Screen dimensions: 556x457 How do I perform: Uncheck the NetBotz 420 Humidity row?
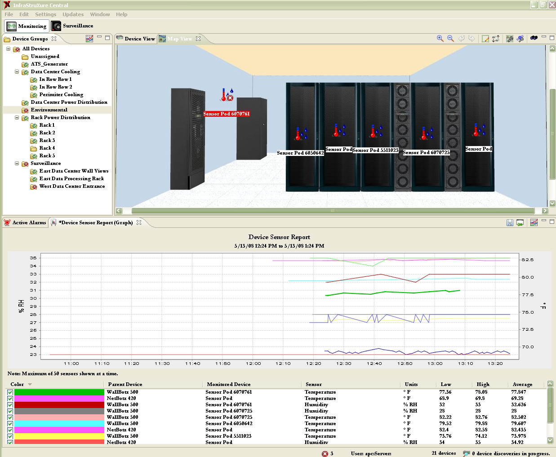click(10, 442)
